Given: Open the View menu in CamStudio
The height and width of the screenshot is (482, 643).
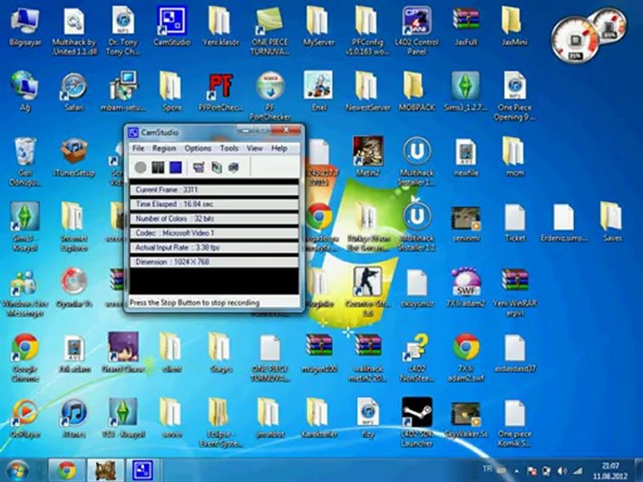Looking at the screenshot, I should [x=255, y=149].
